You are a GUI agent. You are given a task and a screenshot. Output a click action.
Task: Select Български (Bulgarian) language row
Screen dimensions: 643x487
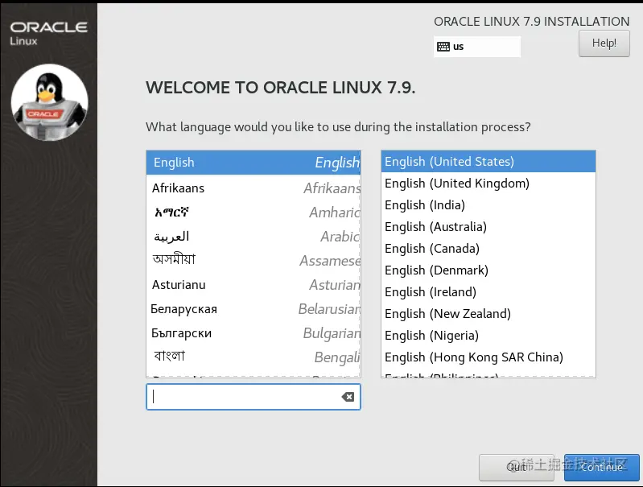(x=253, y=333)
